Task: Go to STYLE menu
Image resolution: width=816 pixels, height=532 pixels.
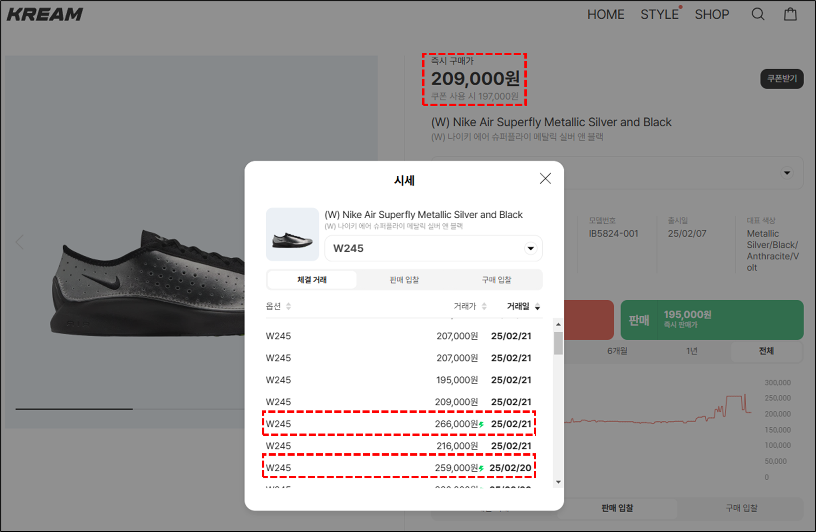Action: point(660,15)
